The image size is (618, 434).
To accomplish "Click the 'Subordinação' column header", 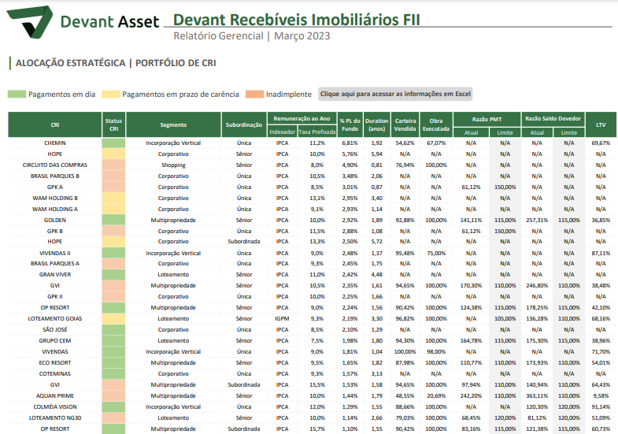I will point(243,124).
